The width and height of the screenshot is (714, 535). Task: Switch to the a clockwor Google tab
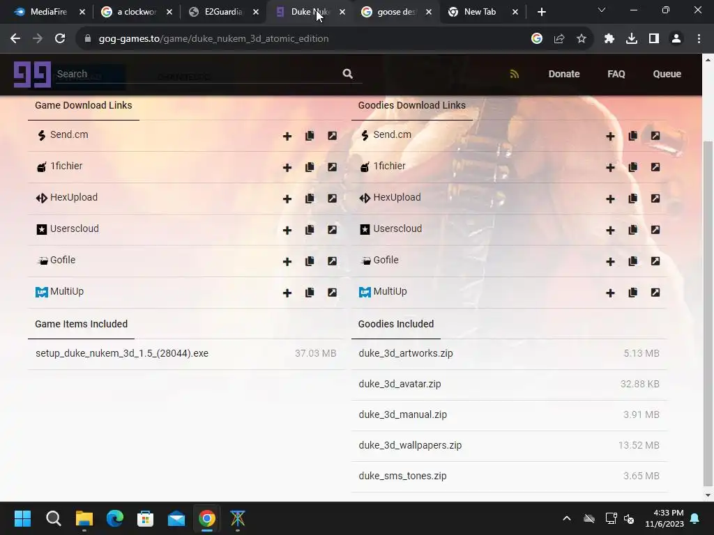tap(136, 12)
